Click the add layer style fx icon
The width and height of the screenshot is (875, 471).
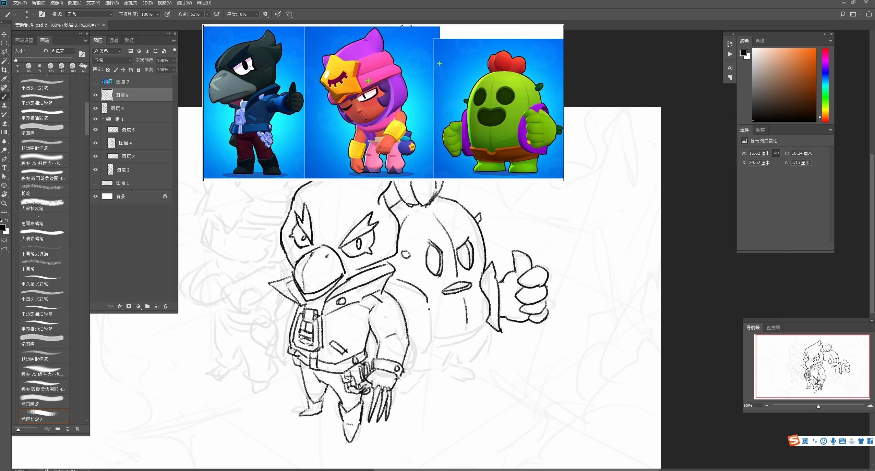tap(120, 306)
